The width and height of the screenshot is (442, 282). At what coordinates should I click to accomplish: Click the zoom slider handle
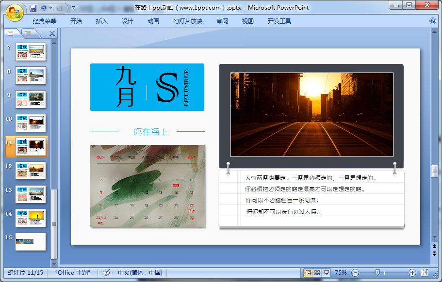coord(377,272)
